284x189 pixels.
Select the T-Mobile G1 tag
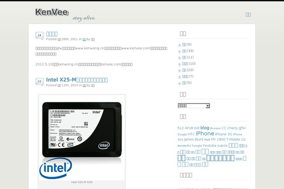coord(236,139)
